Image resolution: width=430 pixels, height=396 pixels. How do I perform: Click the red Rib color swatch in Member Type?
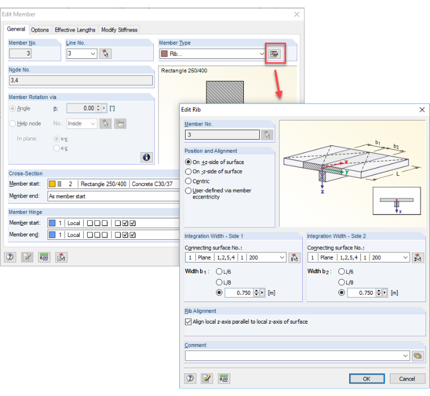[164, 54]
